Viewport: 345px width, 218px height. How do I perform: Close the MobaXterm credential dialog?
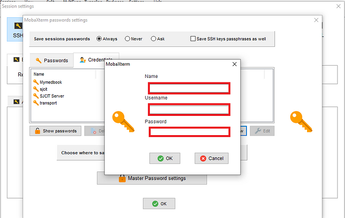click(x=235, y=64)
